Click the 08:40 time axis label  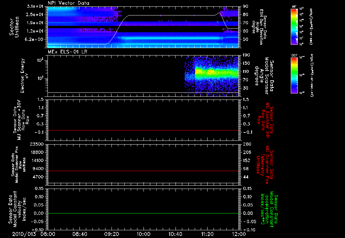coord(80,234)
